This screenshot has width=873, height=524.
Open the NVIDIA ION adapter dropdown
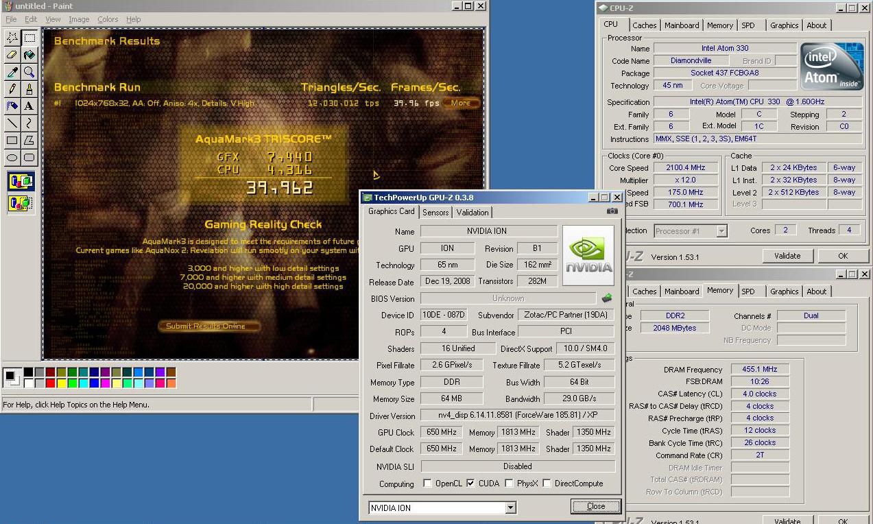(510, 508)
